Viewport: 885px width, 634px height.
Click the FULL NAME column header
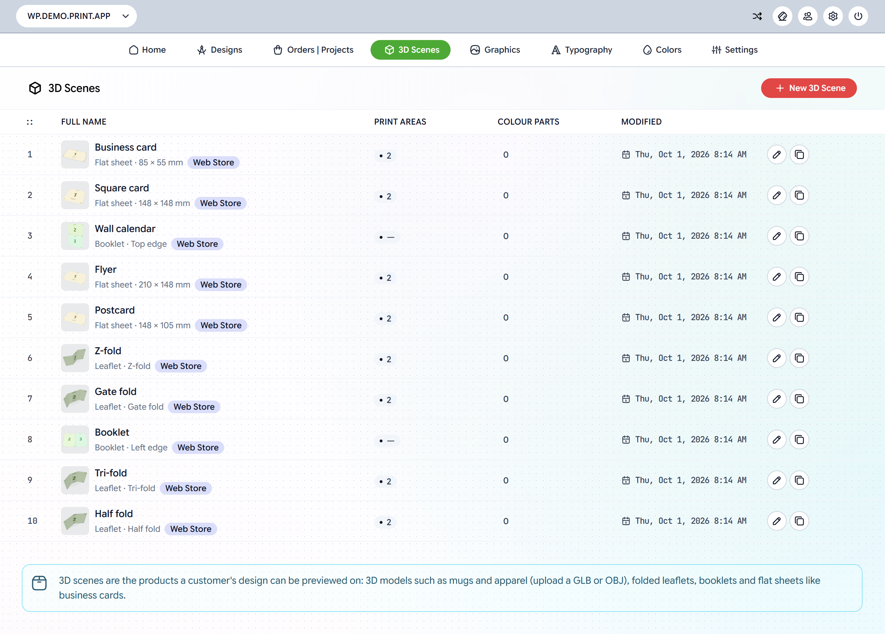tap(84, 122)
